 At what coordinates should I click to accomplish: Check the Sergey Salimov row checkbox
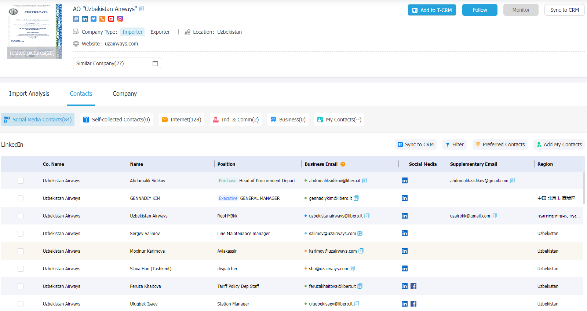(21, 234)
